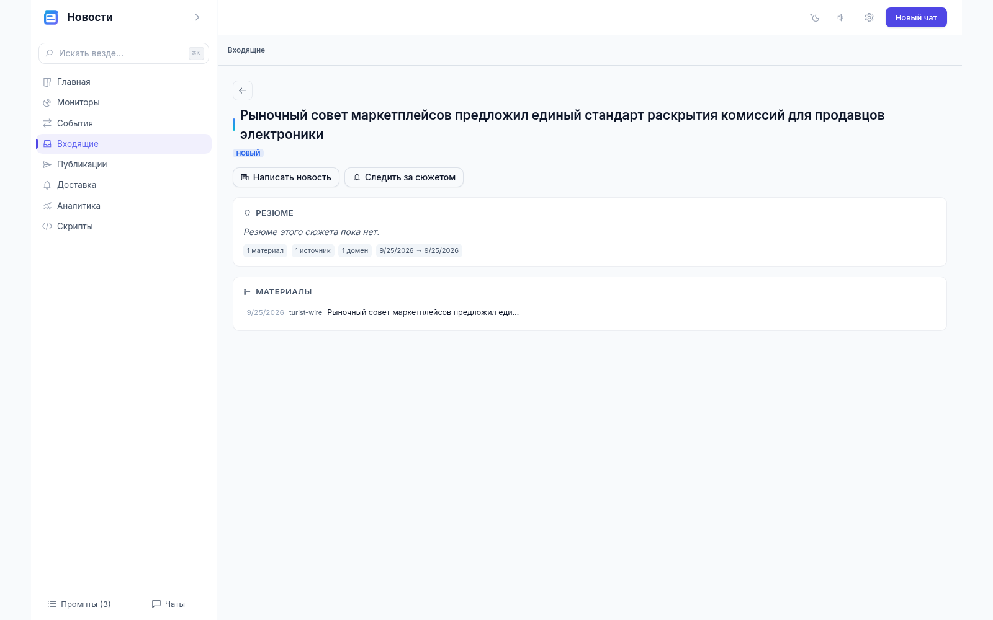
Task: Focus the Искать везде search field
Action: pyautogui.click(x=124, y=53)
